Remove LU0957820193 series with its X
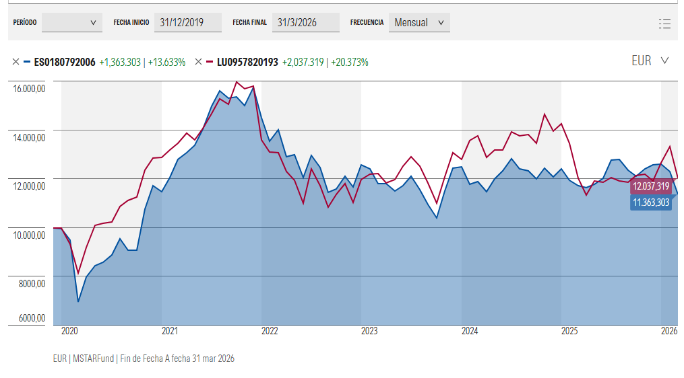Image resolution: width=684 pixels, height=378 pixels. 198,62
